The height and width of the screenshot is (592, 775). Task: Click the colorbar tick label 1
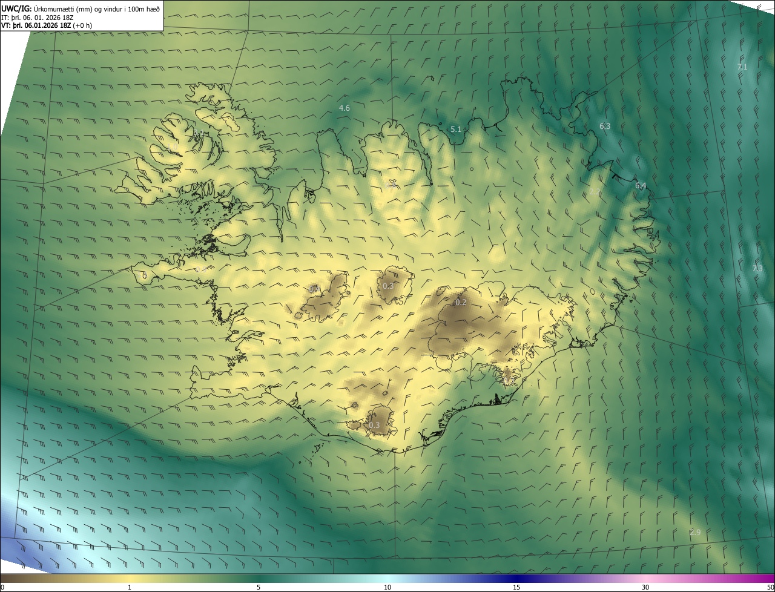[130, 587]
